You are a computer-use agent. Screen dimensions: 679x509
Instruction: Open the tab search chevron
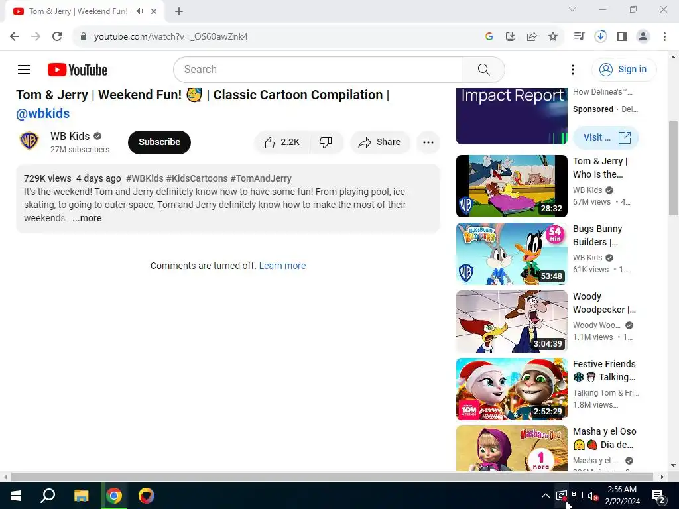[572, 9]
